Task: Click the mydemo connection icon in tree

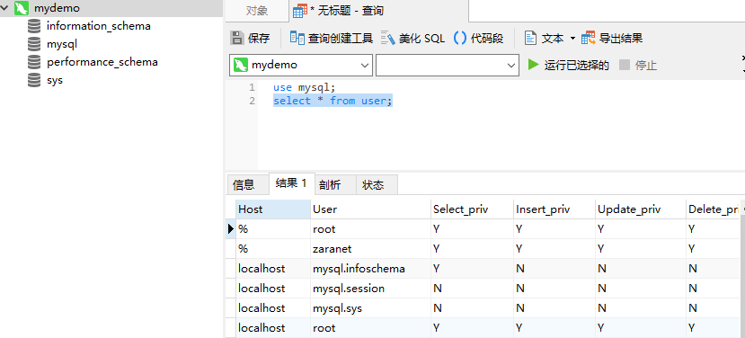Action: 22,8
